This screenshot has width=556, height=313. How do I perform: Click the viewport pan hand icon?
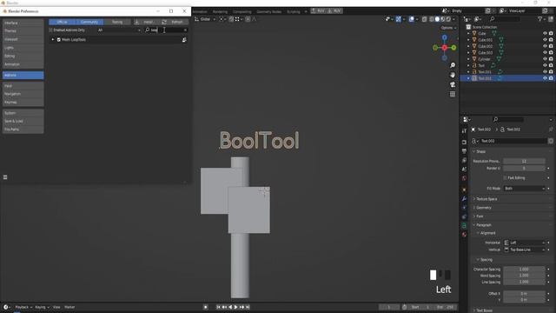click(x=453, y=75)
